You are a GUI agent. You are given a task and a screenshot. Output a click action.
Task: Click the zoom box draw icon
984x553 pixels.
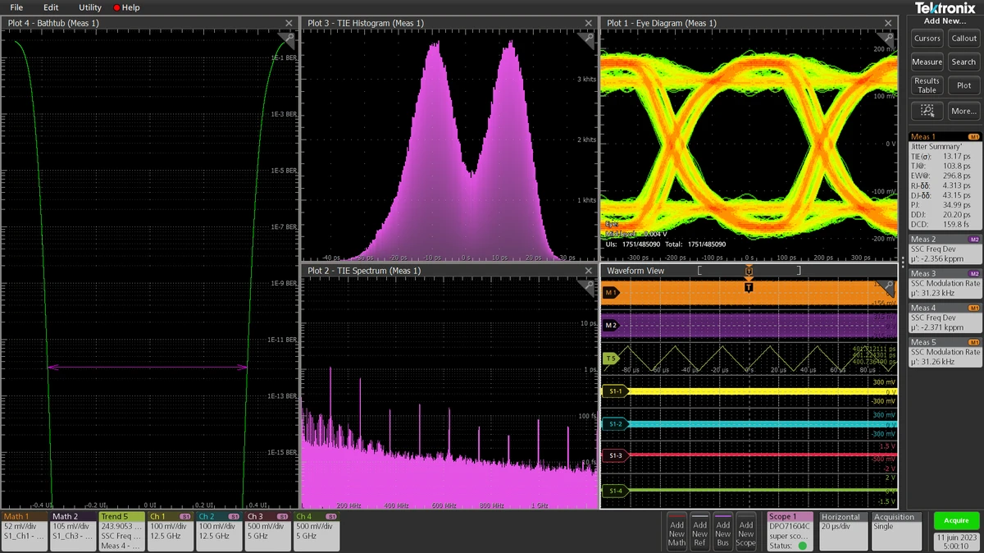[x=927, y=110]
